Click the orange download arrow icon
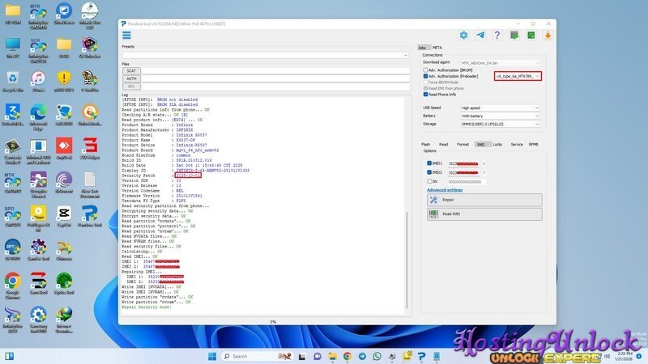 [x=548, y=35]
